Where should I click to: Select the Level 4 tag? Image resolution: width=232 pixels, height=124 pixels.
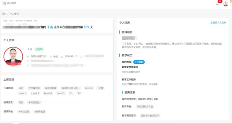coord(48,93)
